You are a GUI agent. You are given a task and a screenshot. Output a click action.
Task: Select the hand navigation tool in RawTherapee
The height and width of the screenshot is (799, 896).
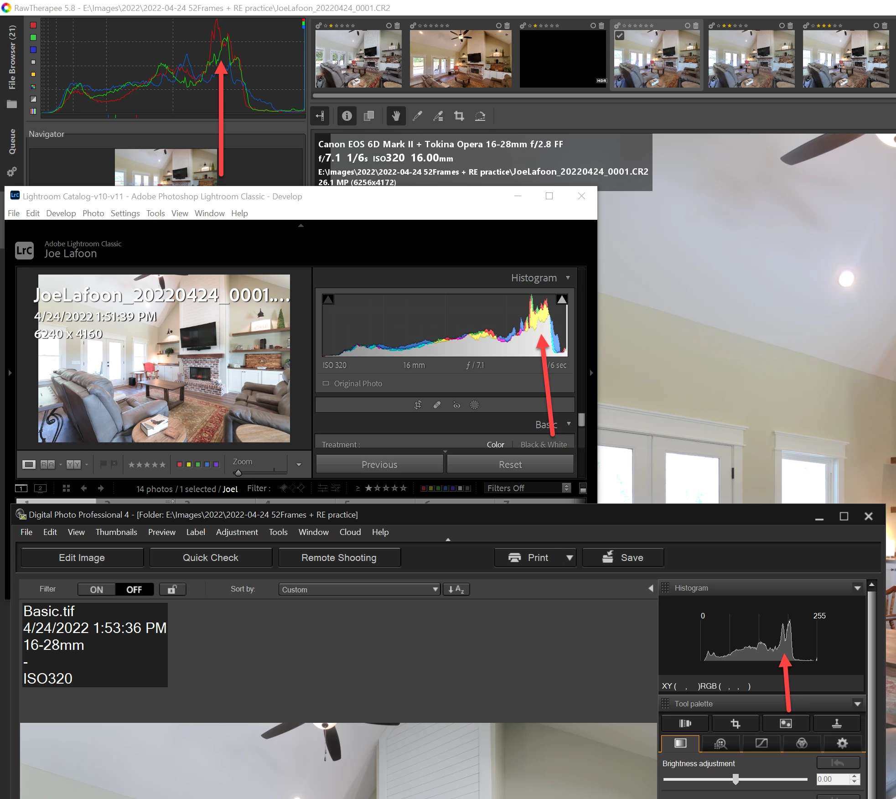(396, 116)
